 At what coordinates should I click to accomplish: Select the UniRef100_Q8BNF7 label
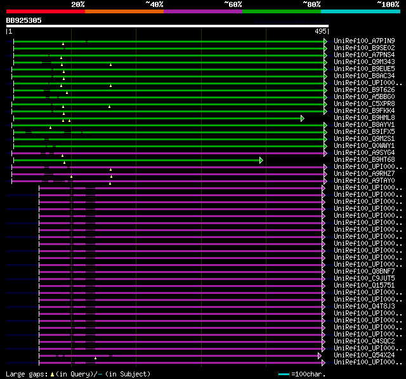(364, 272)
